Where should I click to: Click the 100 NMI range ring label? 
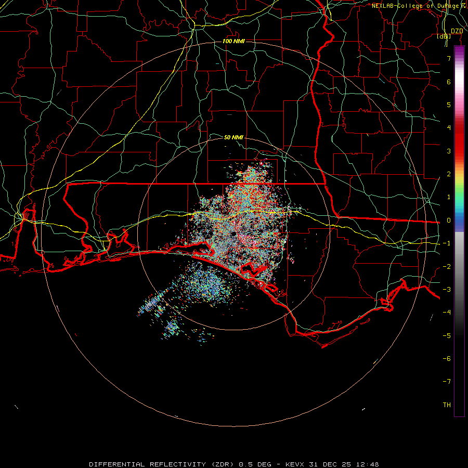pyautogui.click(x=233, y=41)
